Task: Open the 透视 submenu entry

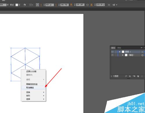Action: coord(33,80)
